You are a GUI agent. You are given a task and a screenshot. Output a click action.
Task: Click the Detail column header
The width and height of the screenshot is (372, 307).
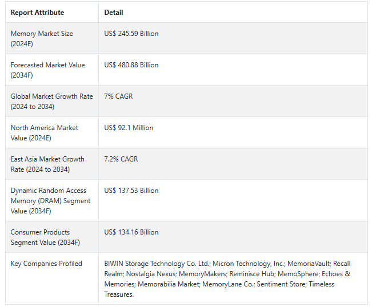coord(114,13)
